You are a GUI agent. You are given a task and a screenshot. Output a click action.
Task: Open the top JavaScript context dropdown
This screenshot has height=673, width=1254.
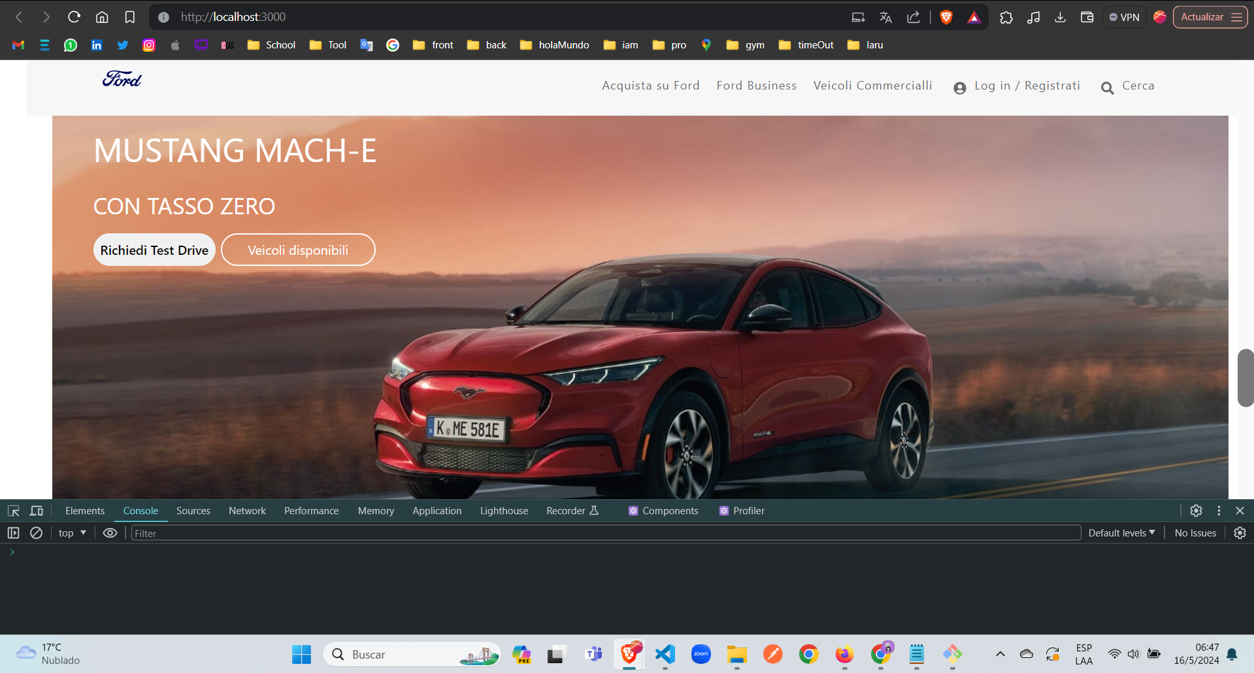[x=73, y=533]
